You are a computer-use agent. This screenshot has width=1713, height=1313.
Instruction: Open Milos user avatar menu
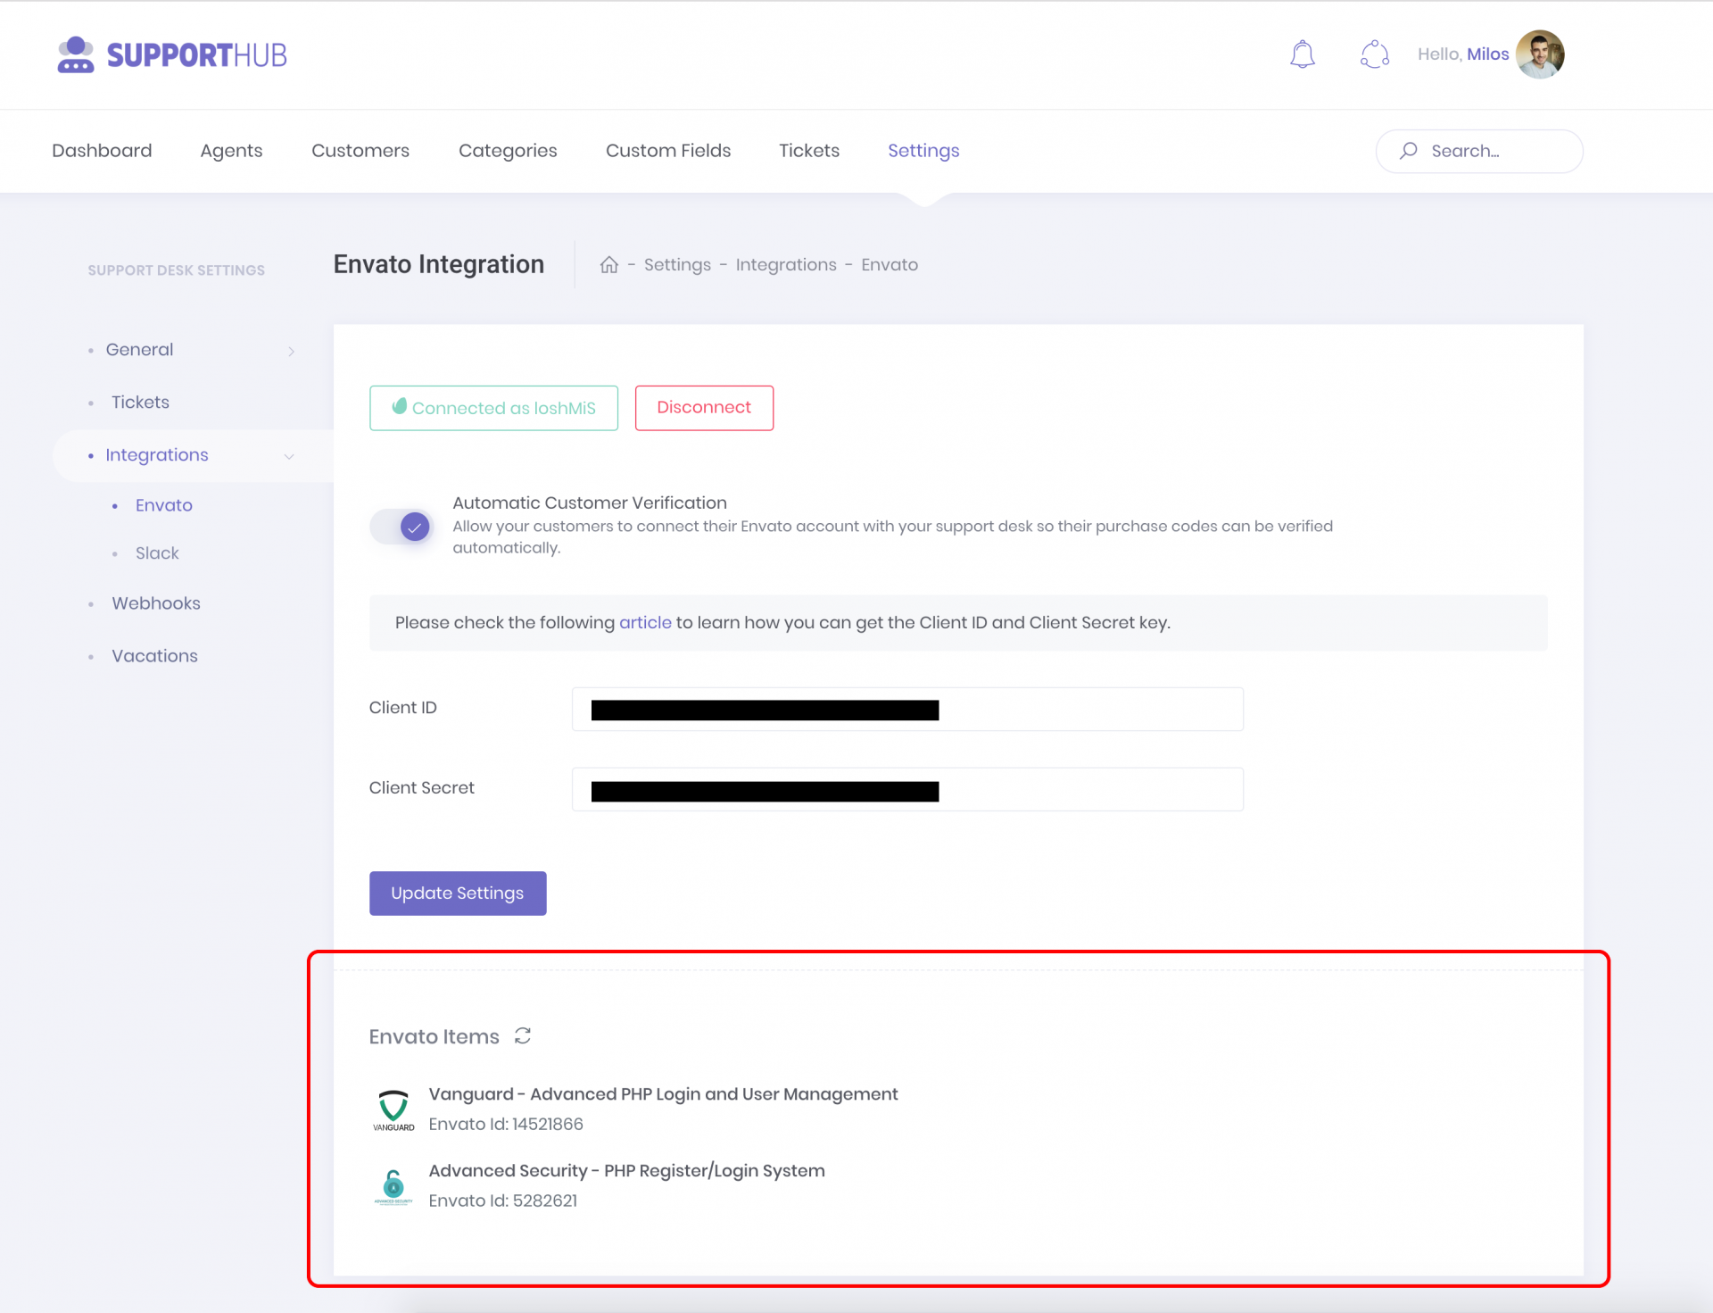coord(1540,54)
